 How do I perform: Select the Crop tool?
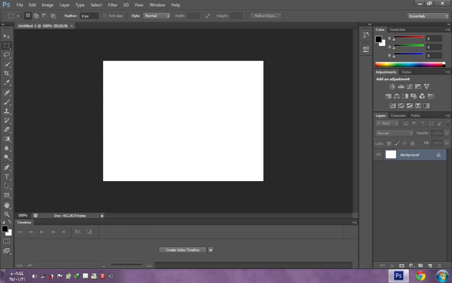(7, 73)
